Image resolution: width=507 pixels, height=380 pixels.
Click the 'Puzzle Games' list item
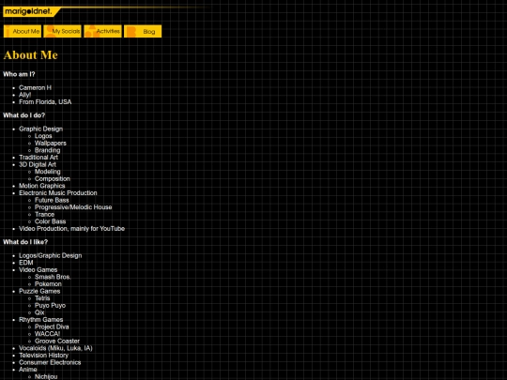click(x=39, y=291)
